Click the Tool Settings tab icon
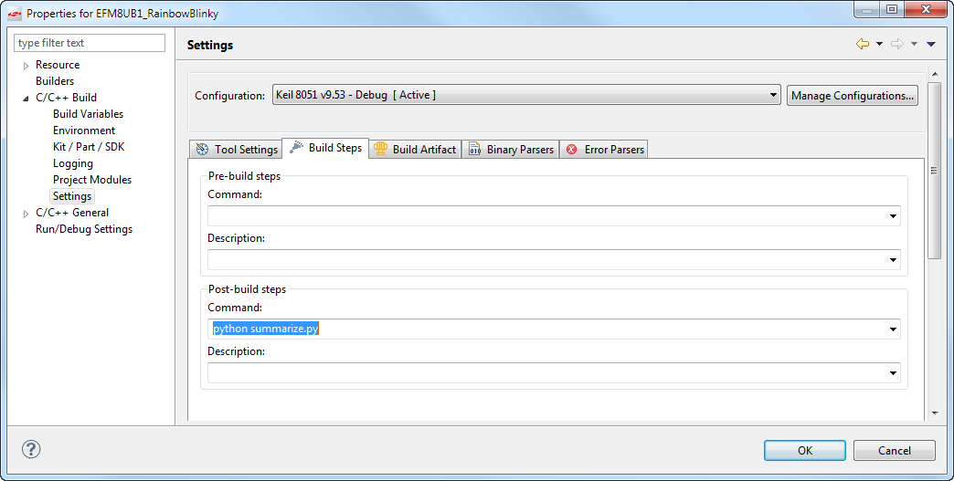 203,150
